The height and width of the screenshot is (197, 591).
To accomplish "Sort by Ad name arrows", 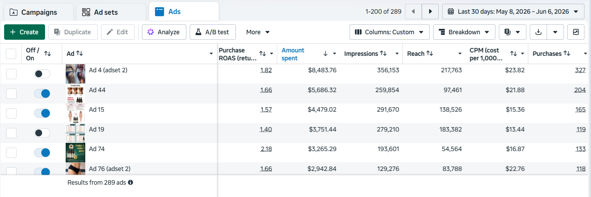I will (80, 53).
